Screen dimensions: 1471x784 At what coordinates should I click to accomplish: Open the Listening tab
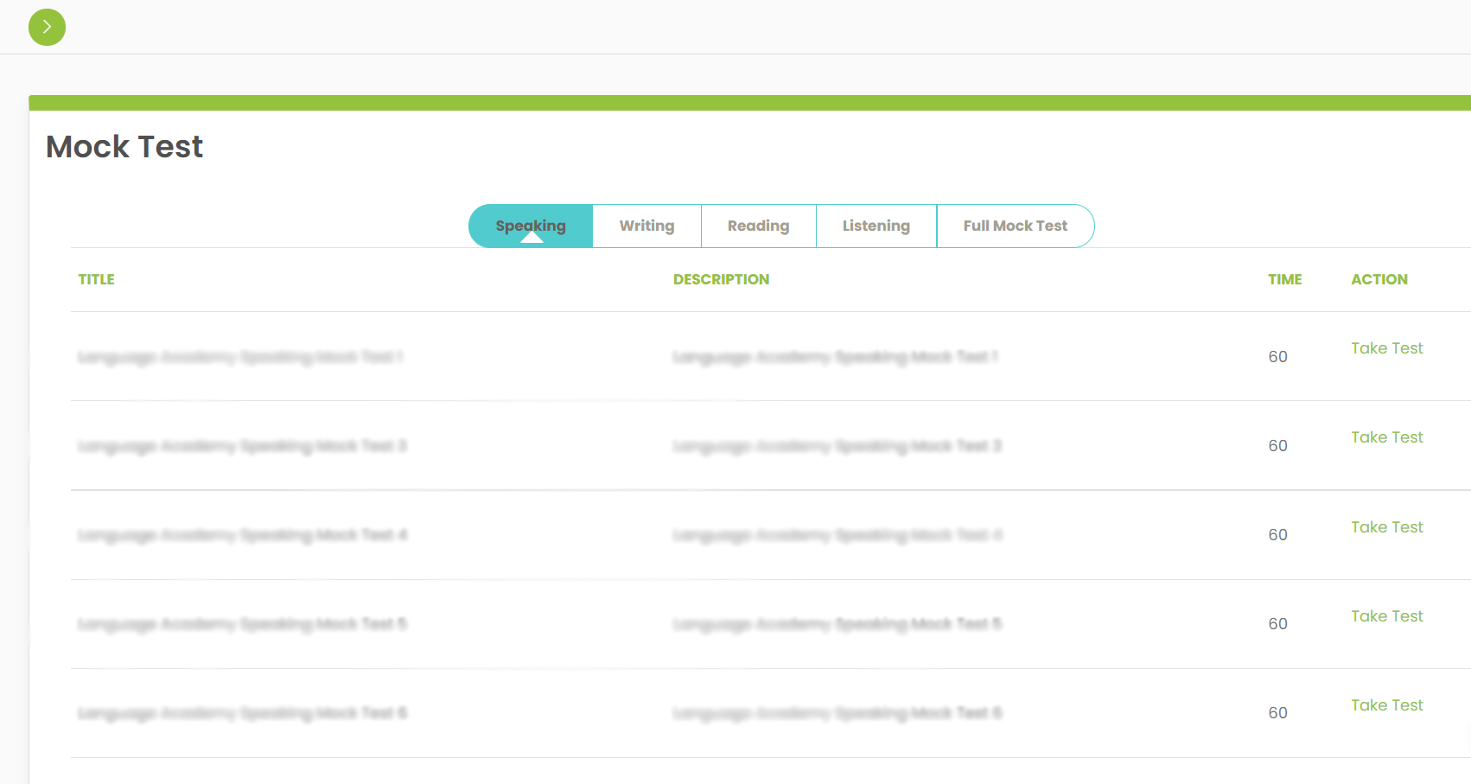(x=876, y=226)
